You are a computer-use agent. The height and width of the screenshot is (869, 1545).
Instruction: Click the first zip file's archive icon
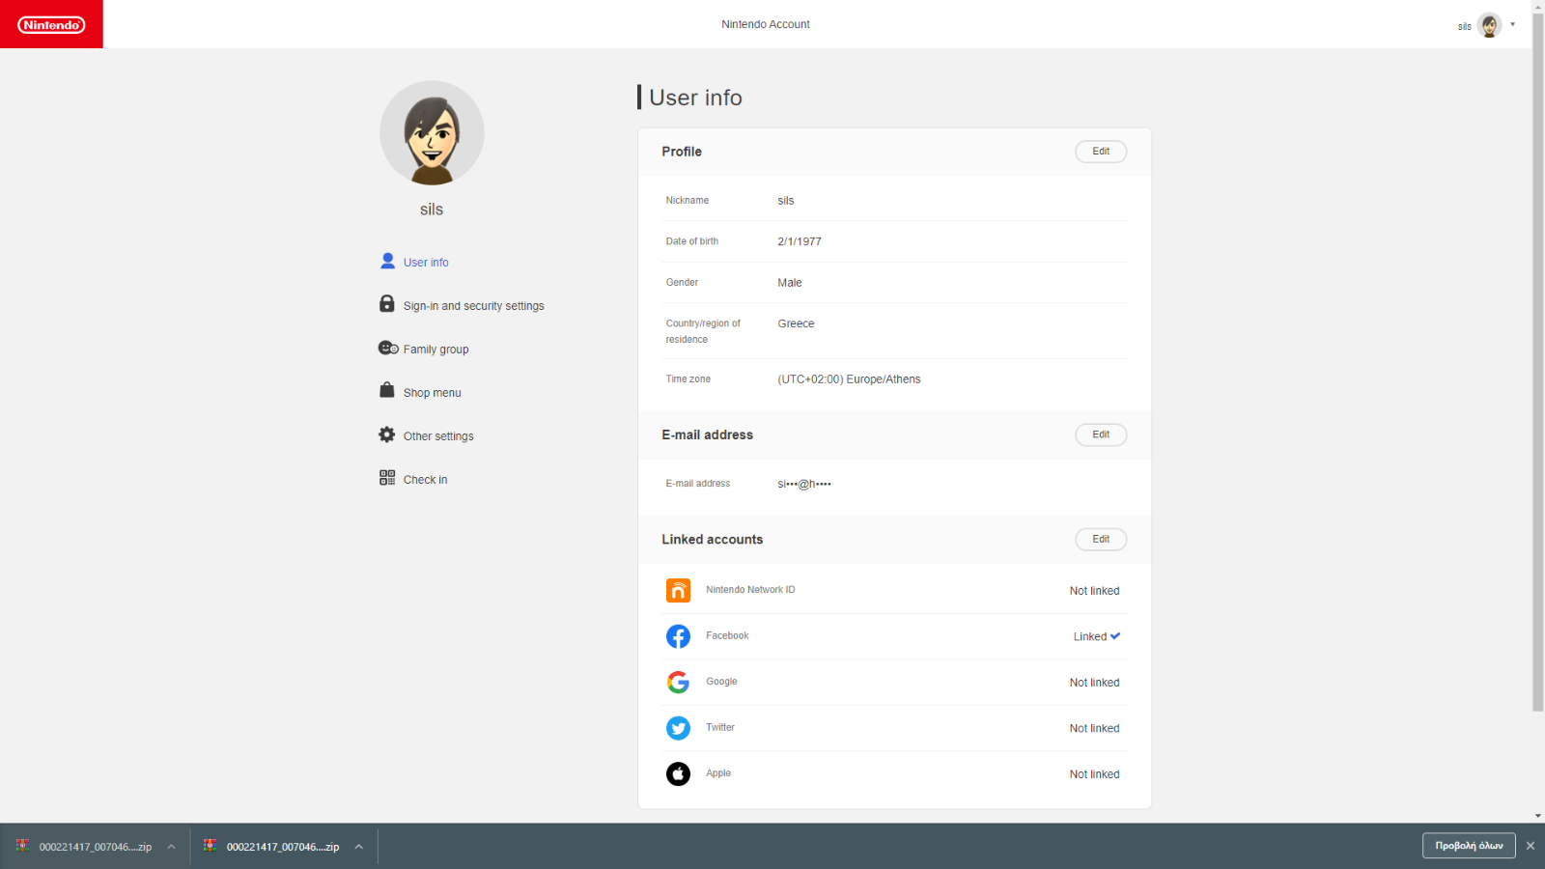22,846
